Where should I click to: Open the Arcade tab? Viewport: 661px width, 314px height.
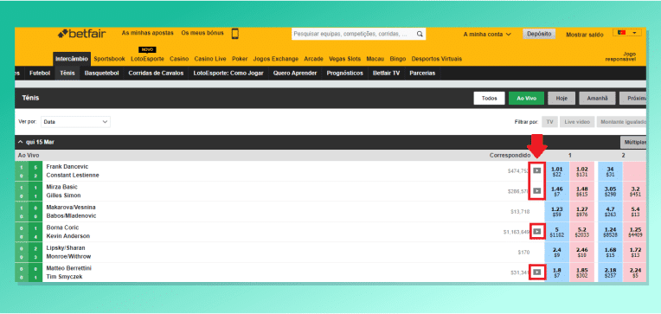coord(313,59)
